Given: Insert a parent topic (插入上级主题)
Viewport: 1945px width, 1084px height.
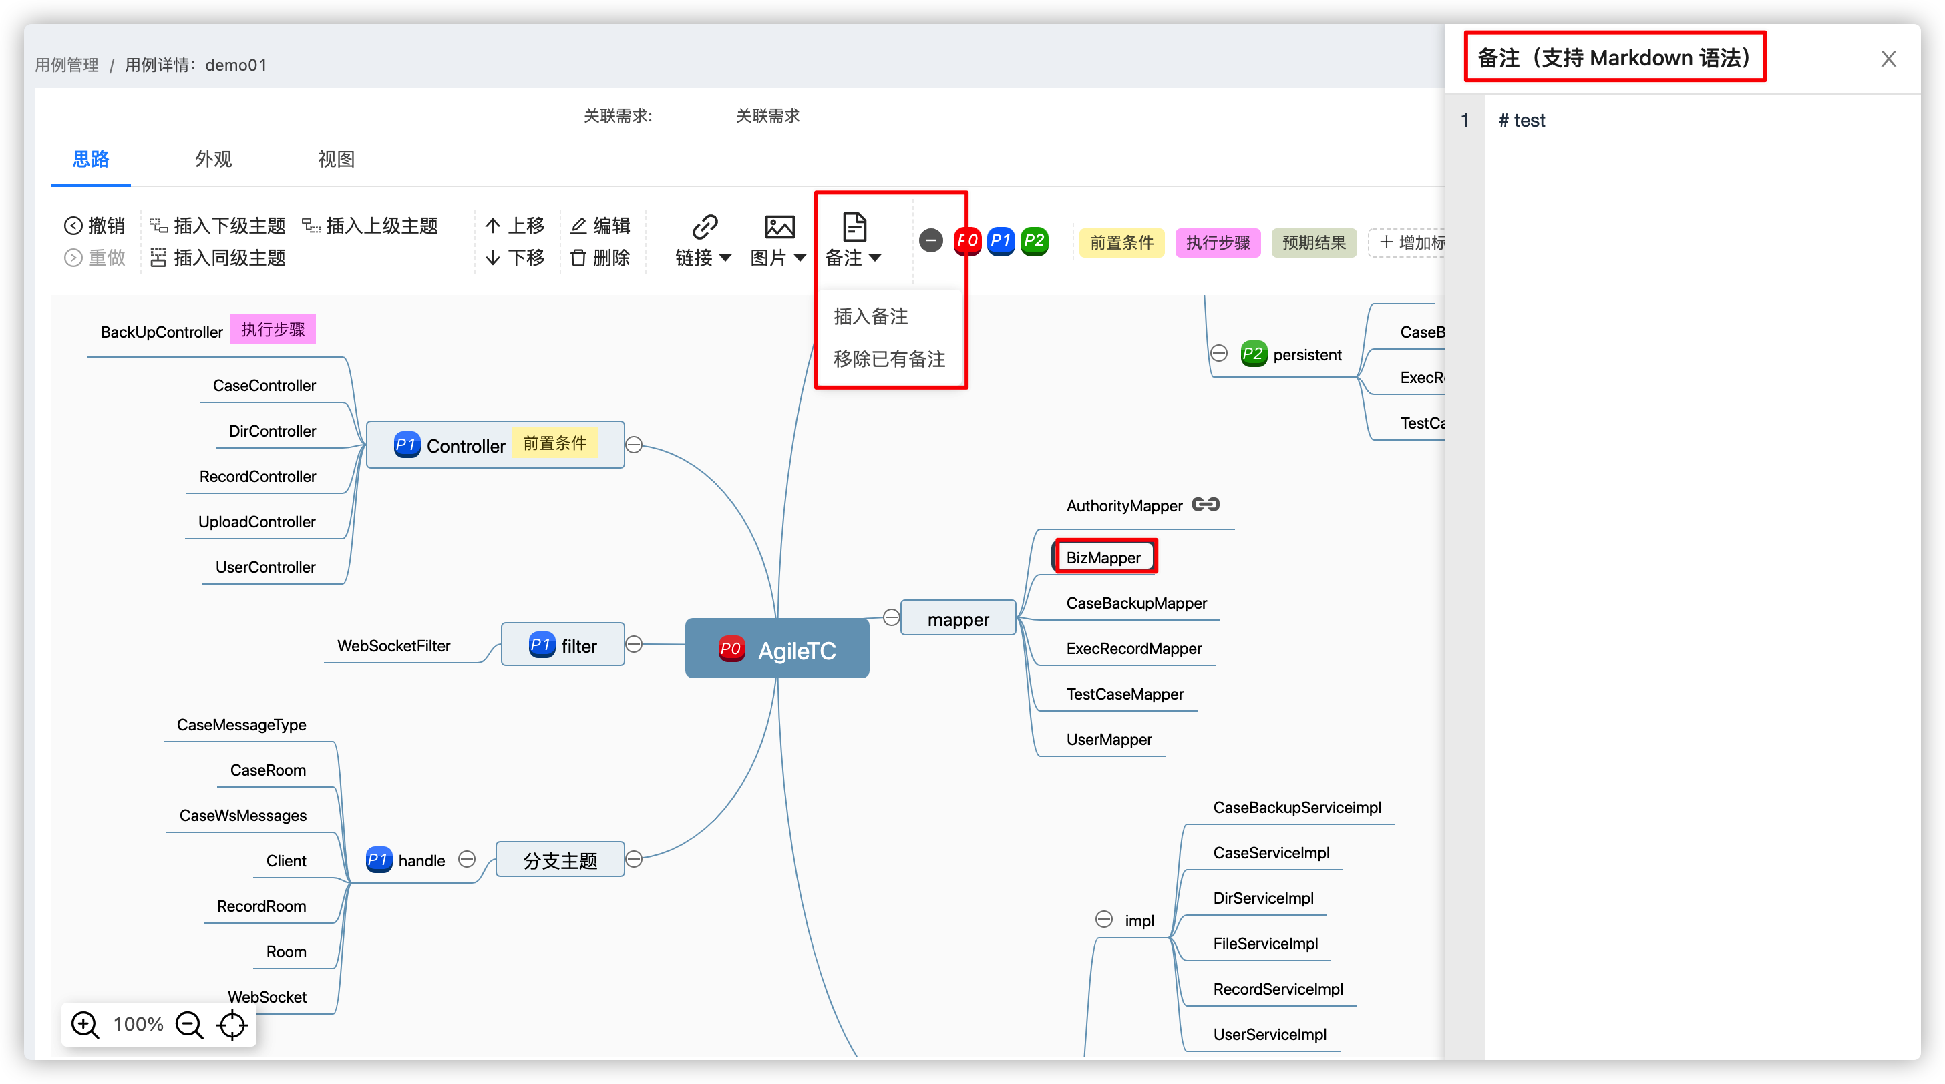Looking at the screenshot, I should tap(370, 226).
